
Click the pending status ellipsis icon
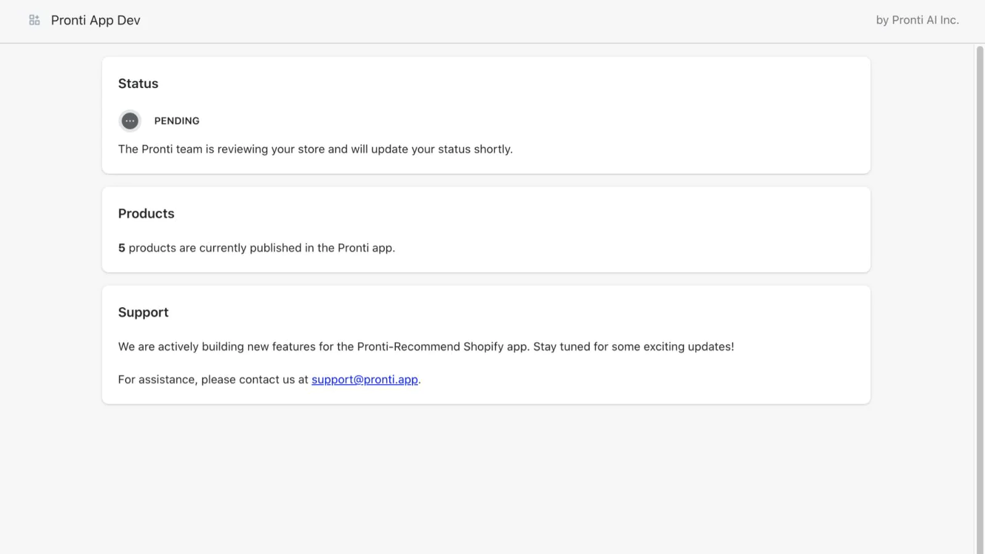(130, 121)
